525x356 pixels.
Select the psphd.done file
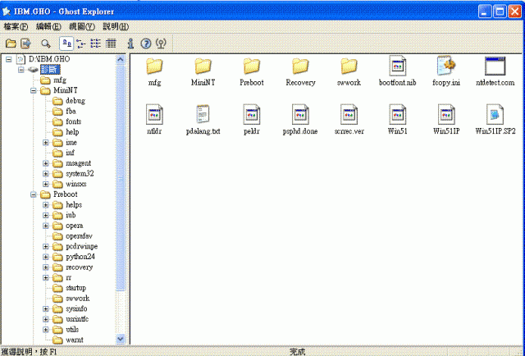(x=300, y=120)
